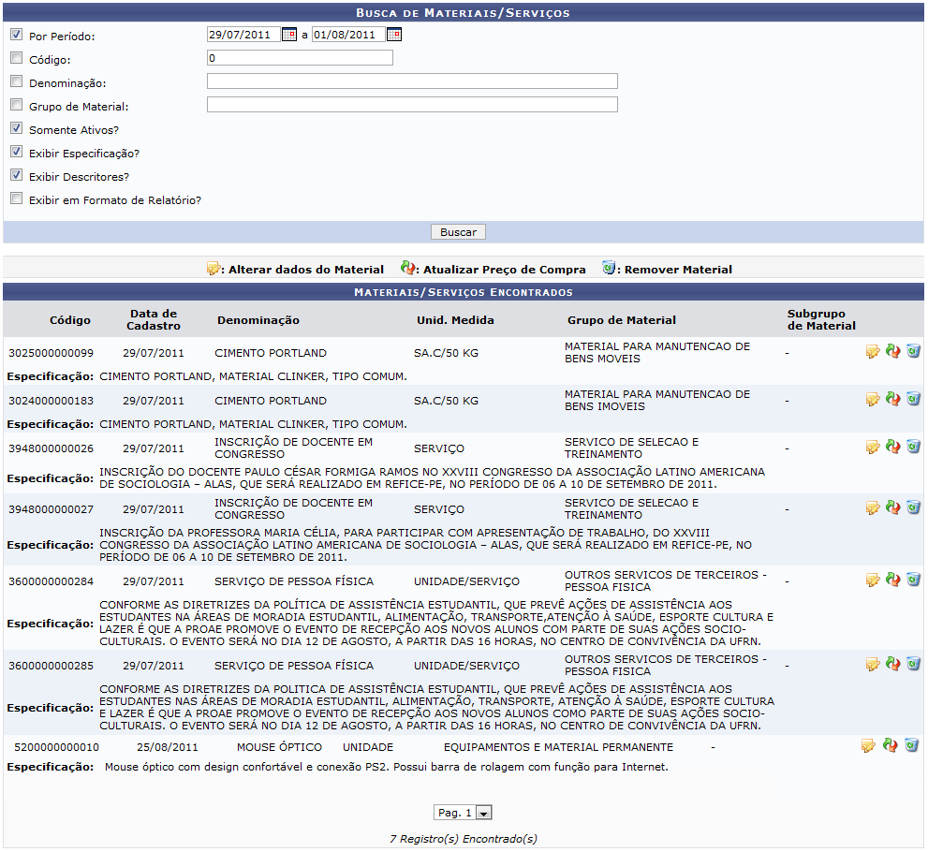The width and height of the screenshot is (928, 852).
Task: Click the Código column header
Action: [70, 320]
